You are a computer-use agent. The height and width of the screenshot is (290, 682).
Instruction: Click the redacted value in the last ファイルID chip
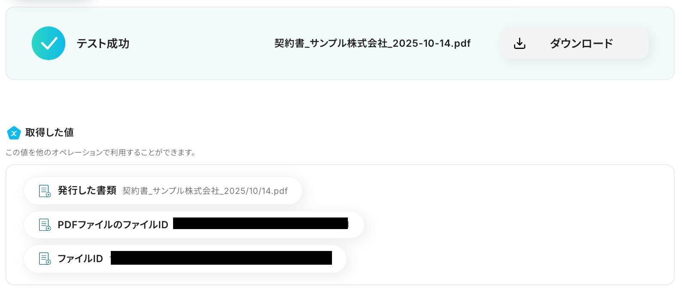click(221, 258)
